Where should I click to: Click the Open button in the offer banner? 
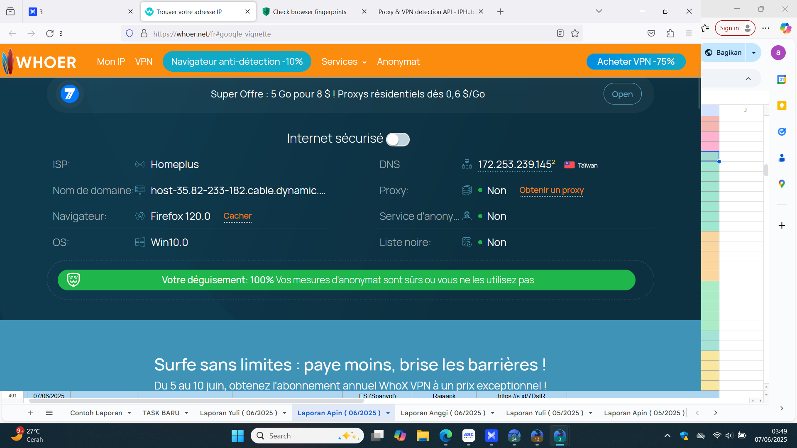pos(622,94)
